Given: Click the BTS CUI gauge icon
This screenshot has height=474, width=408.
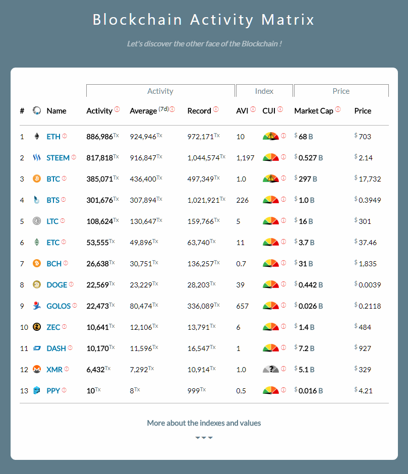Looking at the screenshot, I should [271, 200].
